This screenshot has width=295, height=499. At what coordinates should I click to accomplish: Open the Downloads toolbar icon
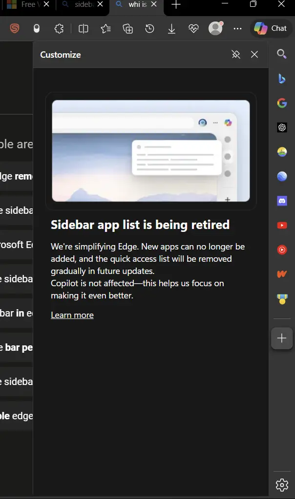pos(171,29)
